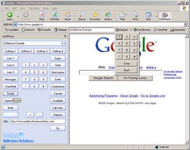Image resolution: width=190 pixels, height=150 pixels.
Task: Expand the Dialpad dropdown arrow
Action: click(131, 30)
